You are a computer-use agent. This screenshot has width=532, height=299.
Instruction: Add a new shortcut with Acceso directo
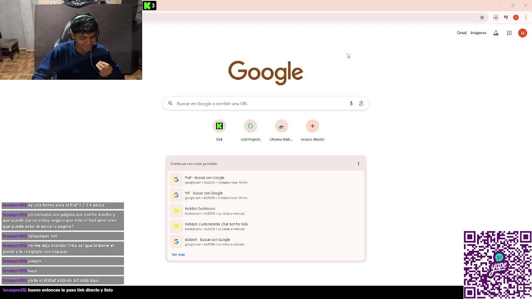313,130
